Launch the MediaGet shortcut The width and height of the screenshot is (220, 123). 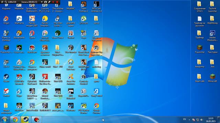(19, 7)
